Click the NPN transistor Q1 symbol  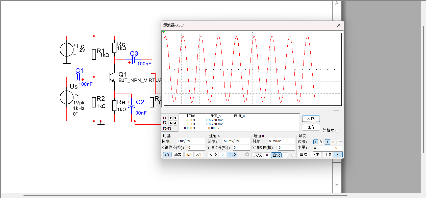pos(112,77)
